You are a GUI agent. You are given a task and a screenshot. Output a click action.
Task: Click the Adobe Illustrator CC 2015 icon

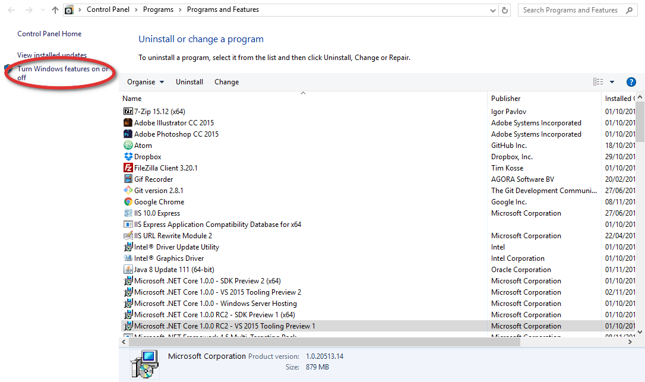(128, 122)
